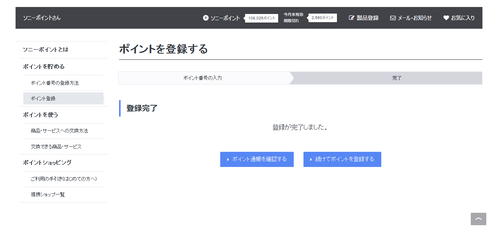Click the Sony Point circled P icon
The image size is (498, 245).
[x=206, y=18]
